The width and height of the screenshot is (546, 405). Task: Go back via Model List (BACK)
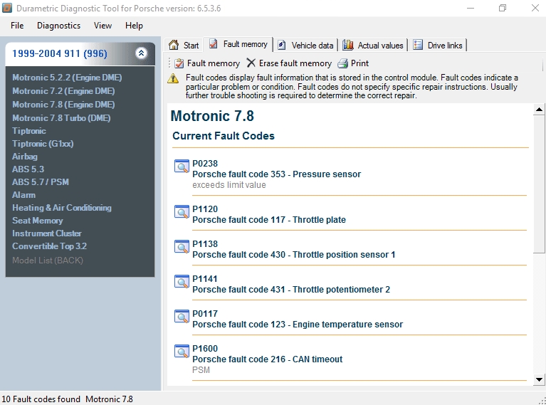48,260
